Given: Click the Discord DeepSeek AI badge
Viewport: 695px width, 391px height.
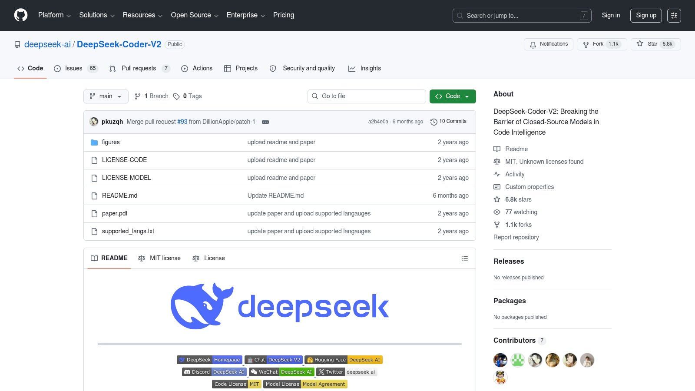Looking at the screenshot, I should [x=214, y=372].
